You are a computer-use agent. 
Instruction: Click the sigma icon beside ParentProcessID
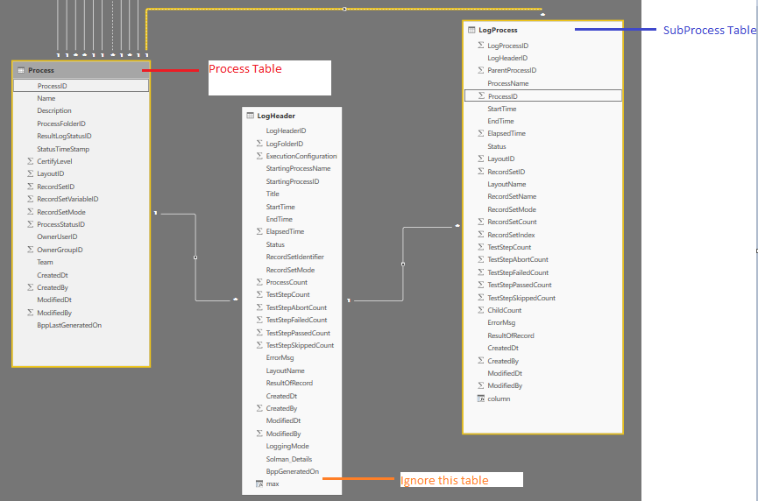tap(481, 70)
